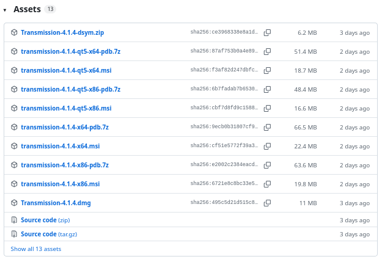The height and width of the screenshot is (262, 382).
Task: Select hash text sha256:cf51e5772f39a3…
Action: click(224, 145)
